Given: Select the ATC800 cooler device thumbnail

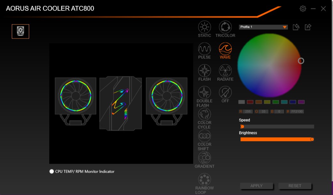Looking at the screenshot, I should click(20, 31).
